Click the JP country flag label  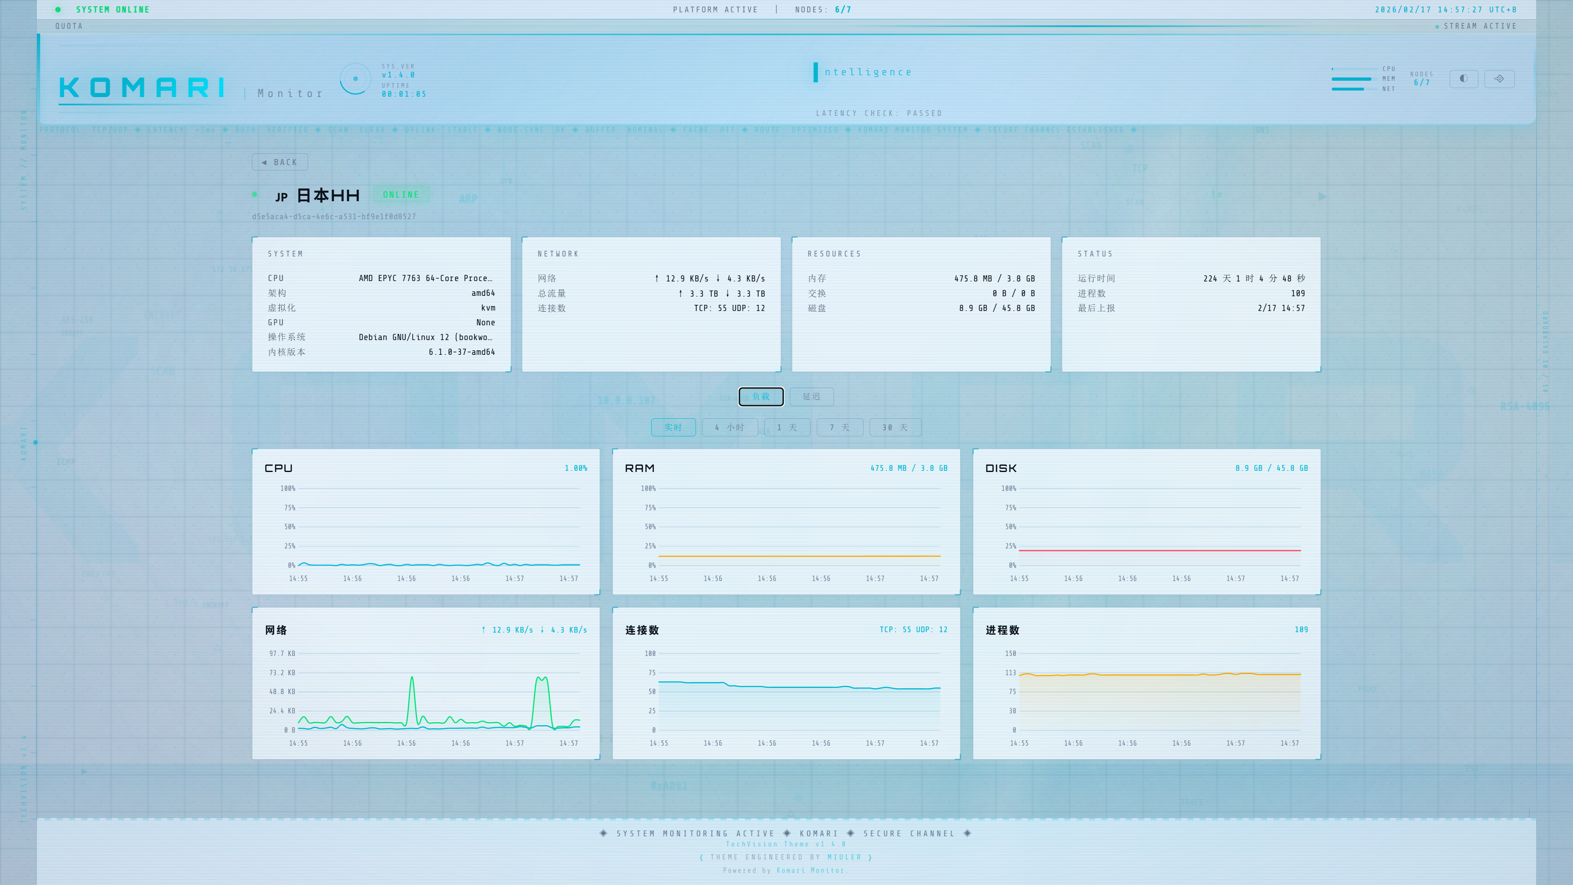coord(281,197)
